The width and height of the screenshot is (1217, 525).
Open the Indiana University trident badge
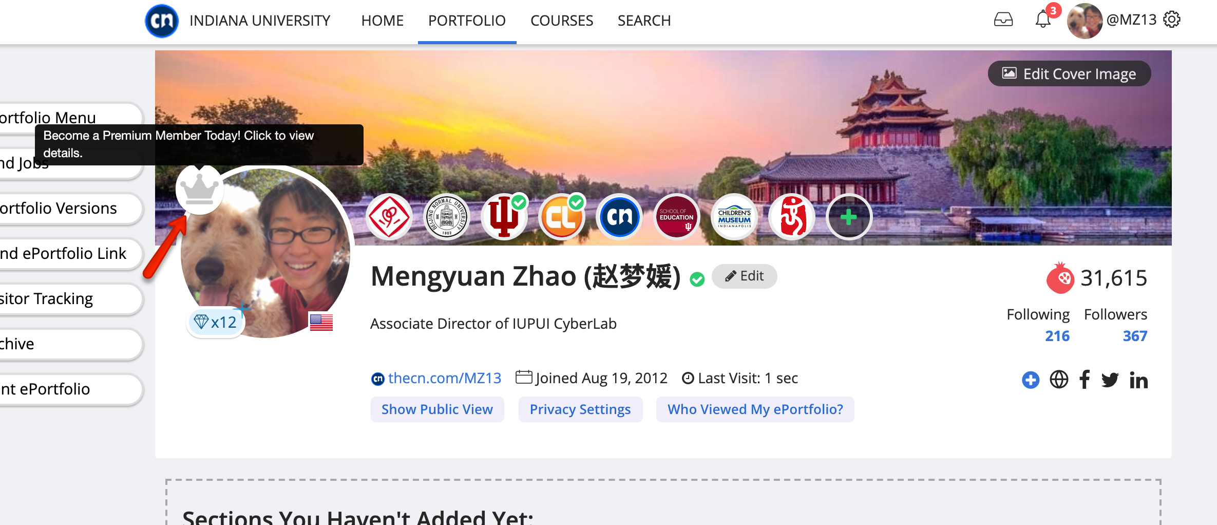coord(504,217)
